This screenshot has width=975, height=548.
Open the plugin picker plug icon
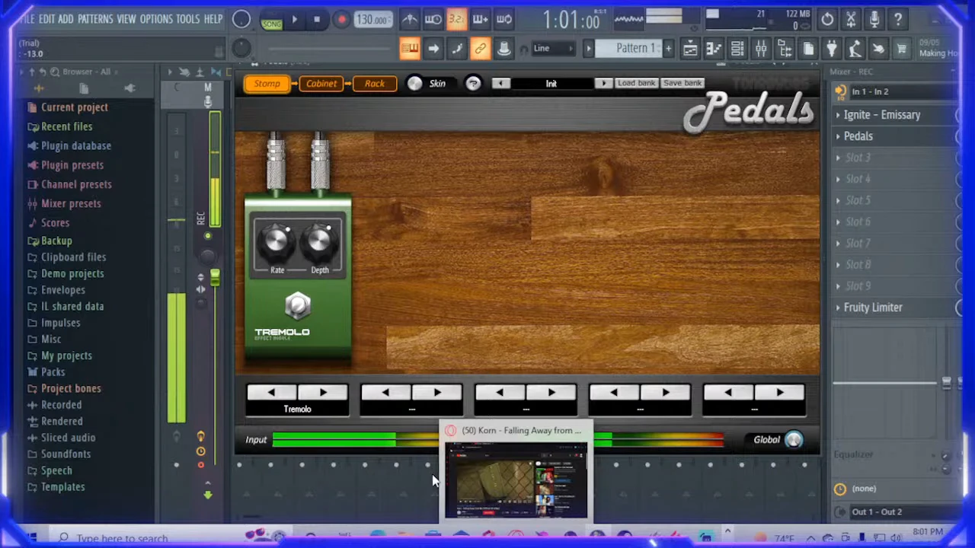tap(833, 48)
